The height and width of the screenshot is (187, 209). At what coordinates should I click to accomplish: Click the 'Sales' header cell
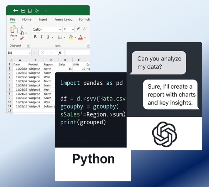(65, 65)
